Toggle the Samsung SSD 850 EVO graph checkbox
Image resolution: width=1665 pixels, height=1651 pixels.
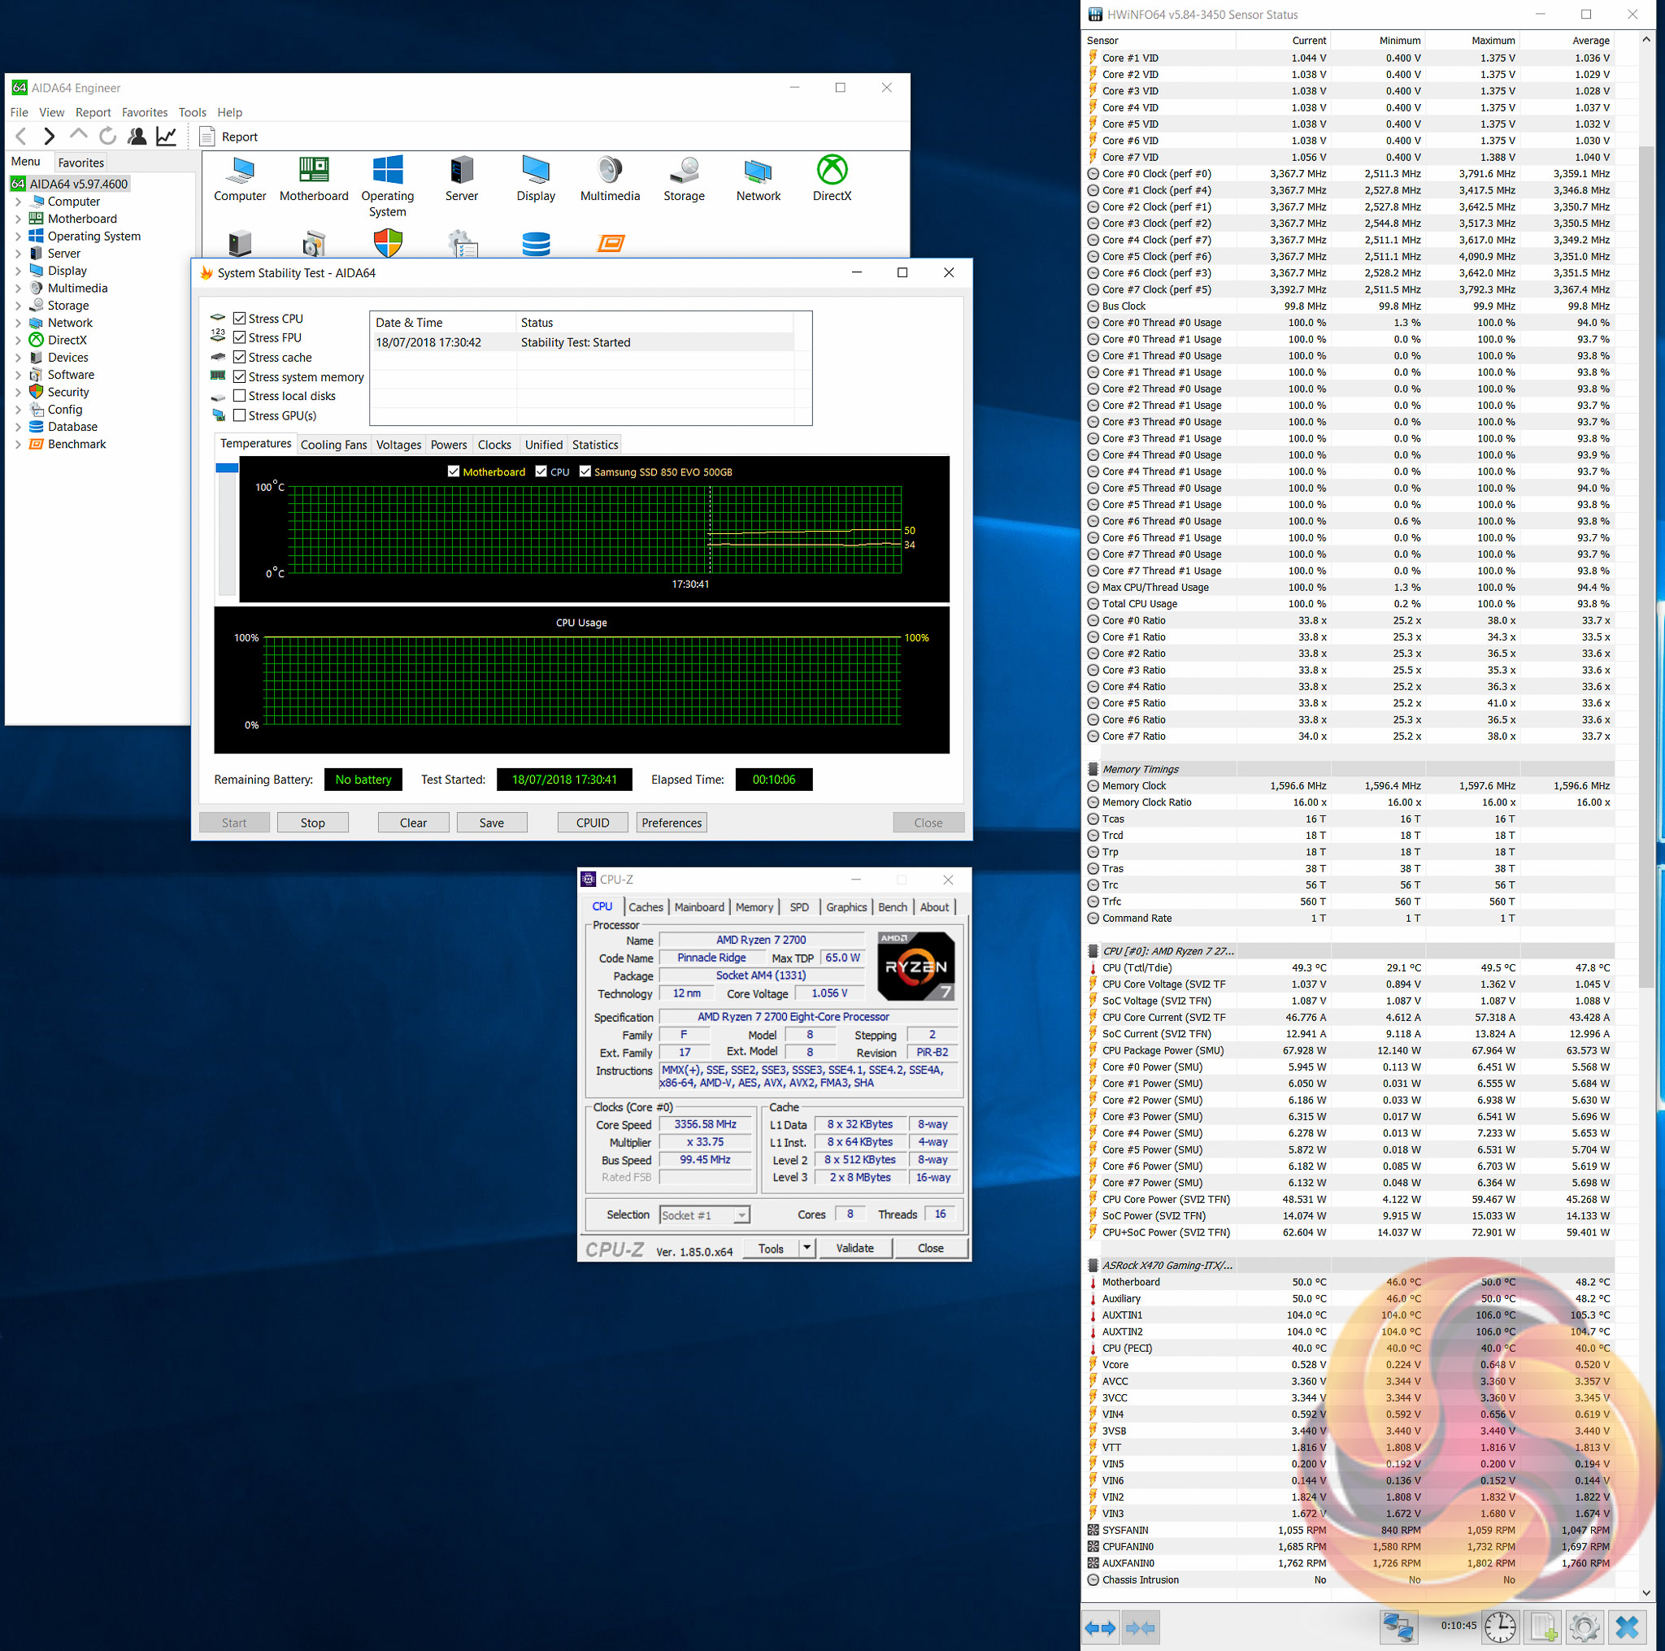(585, 471)
